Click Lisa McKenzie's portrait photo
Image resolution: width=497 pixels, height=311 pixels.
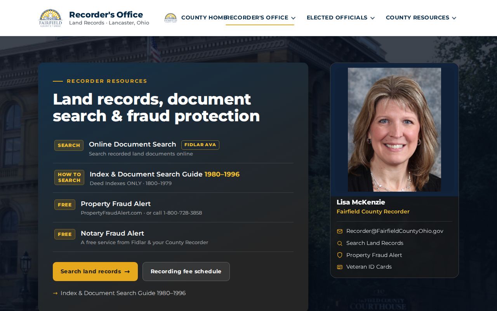pos(394,130)
